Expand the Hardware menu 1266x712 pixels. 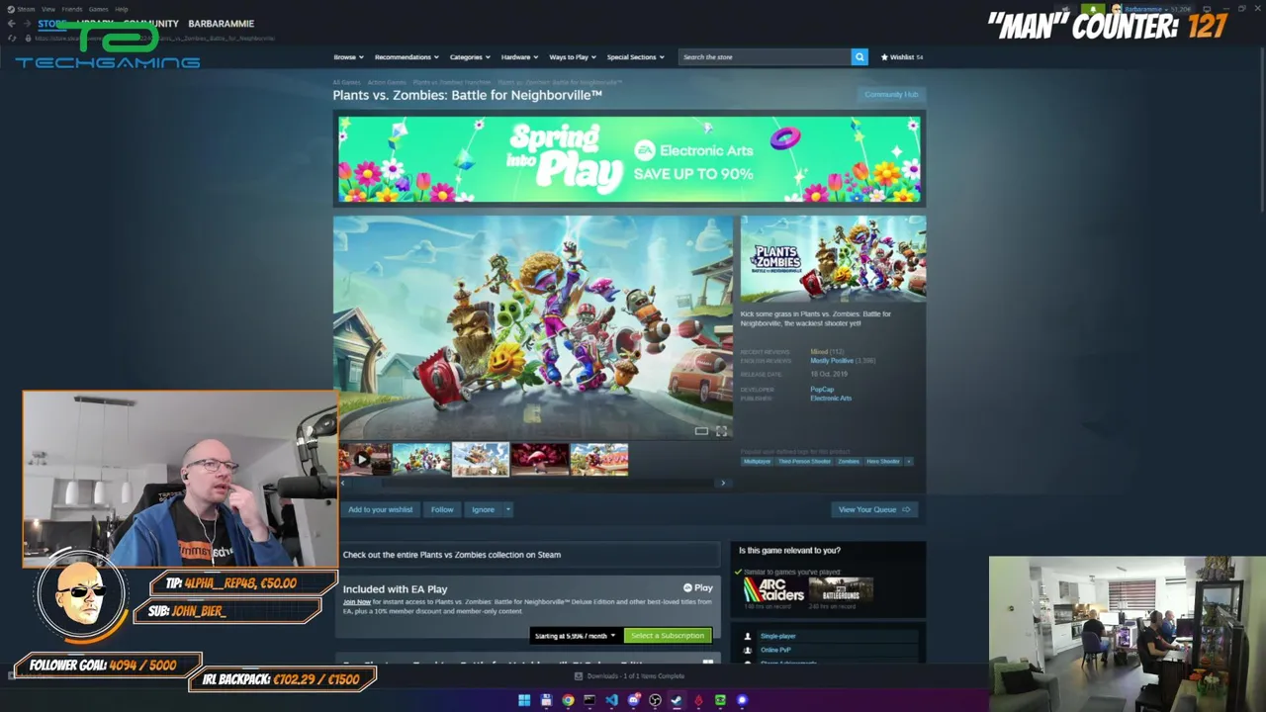(519, 57)
